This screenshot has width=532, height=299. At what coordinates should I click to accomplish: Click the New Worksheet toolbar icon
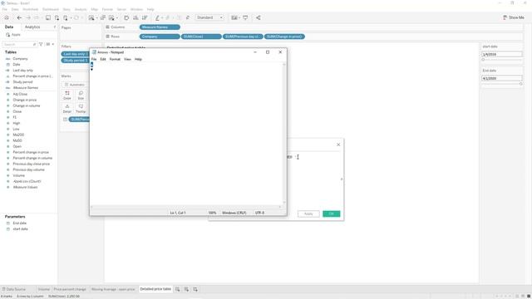(x=91, y=17)
